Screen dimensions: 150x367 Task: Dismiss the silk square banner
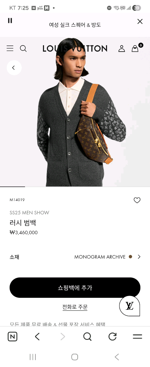[x=140, y=22]
